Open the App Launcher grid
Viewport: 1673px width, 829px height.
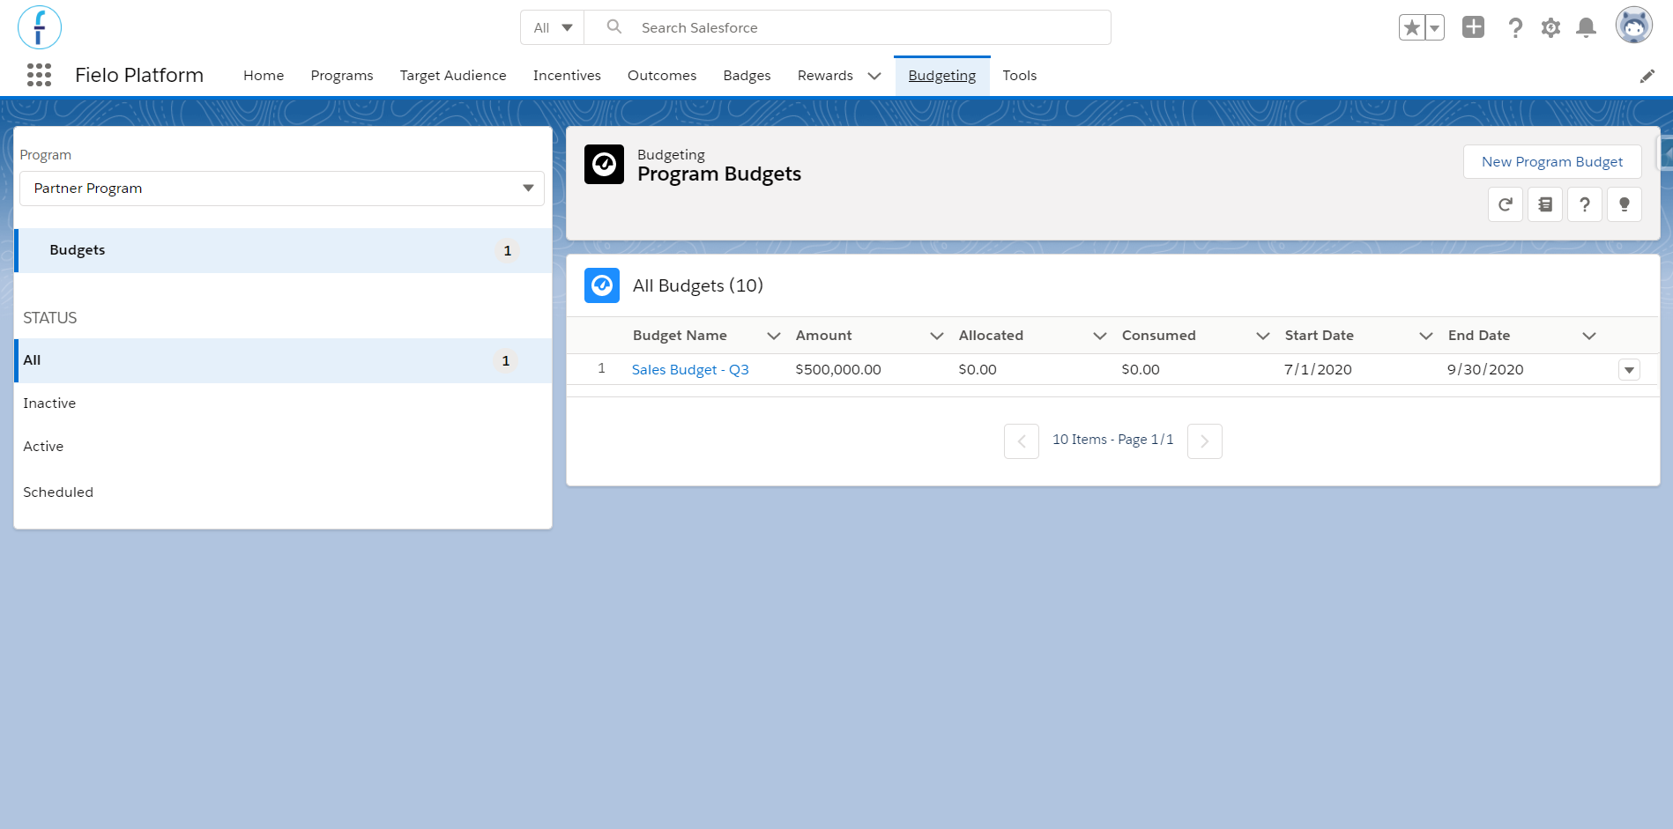[40, 76]
